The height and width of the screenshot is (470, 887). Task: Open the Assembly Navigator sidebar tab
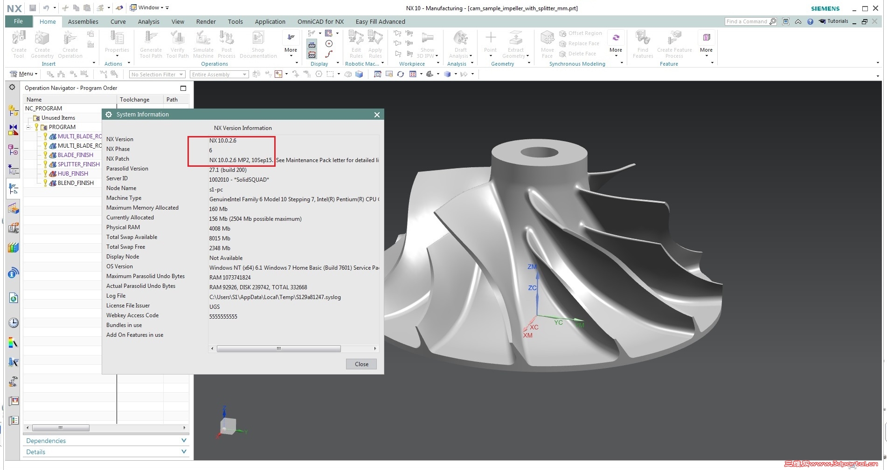[13, 110]
